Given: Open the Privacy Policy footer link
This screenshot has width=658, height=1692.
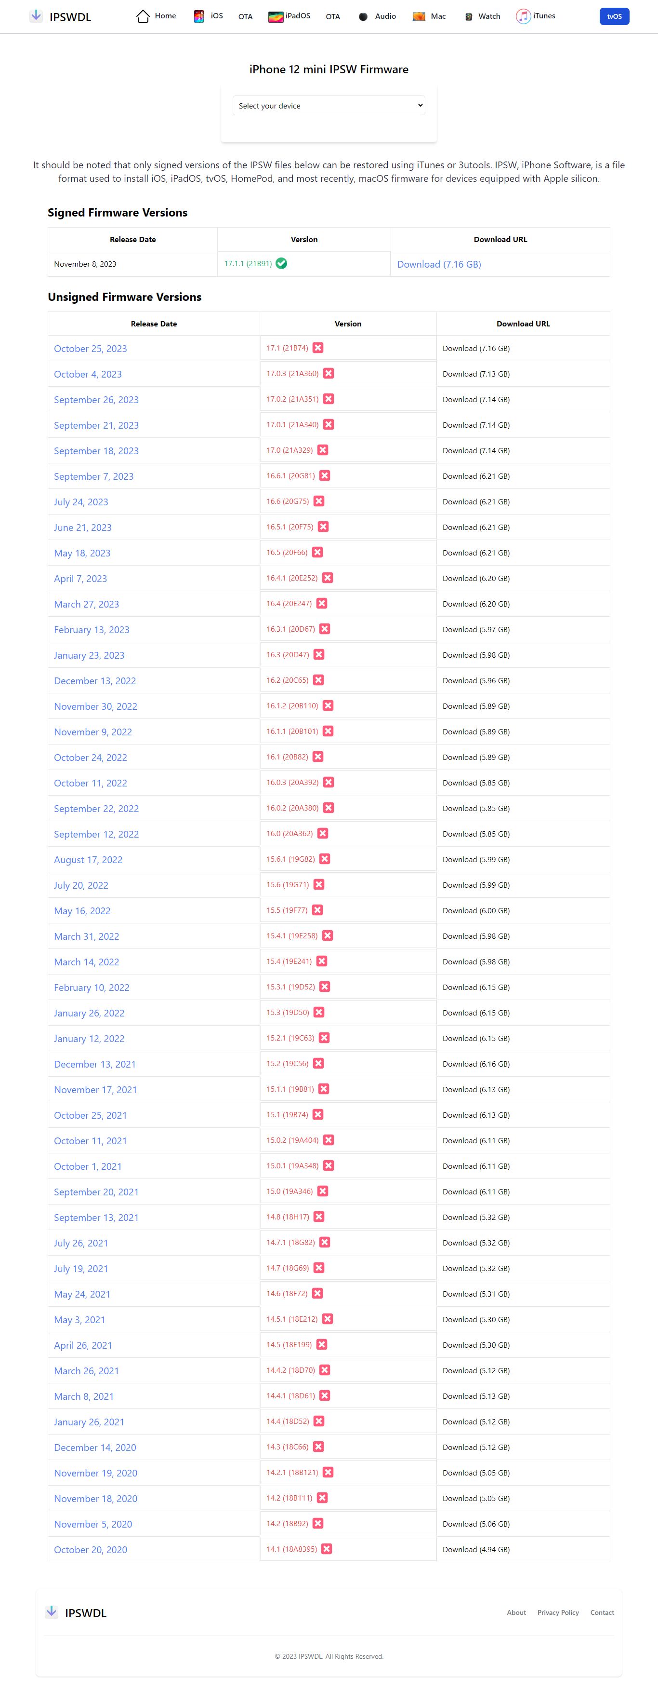Looking at the screenshot, I should (x=558, y=1612).
